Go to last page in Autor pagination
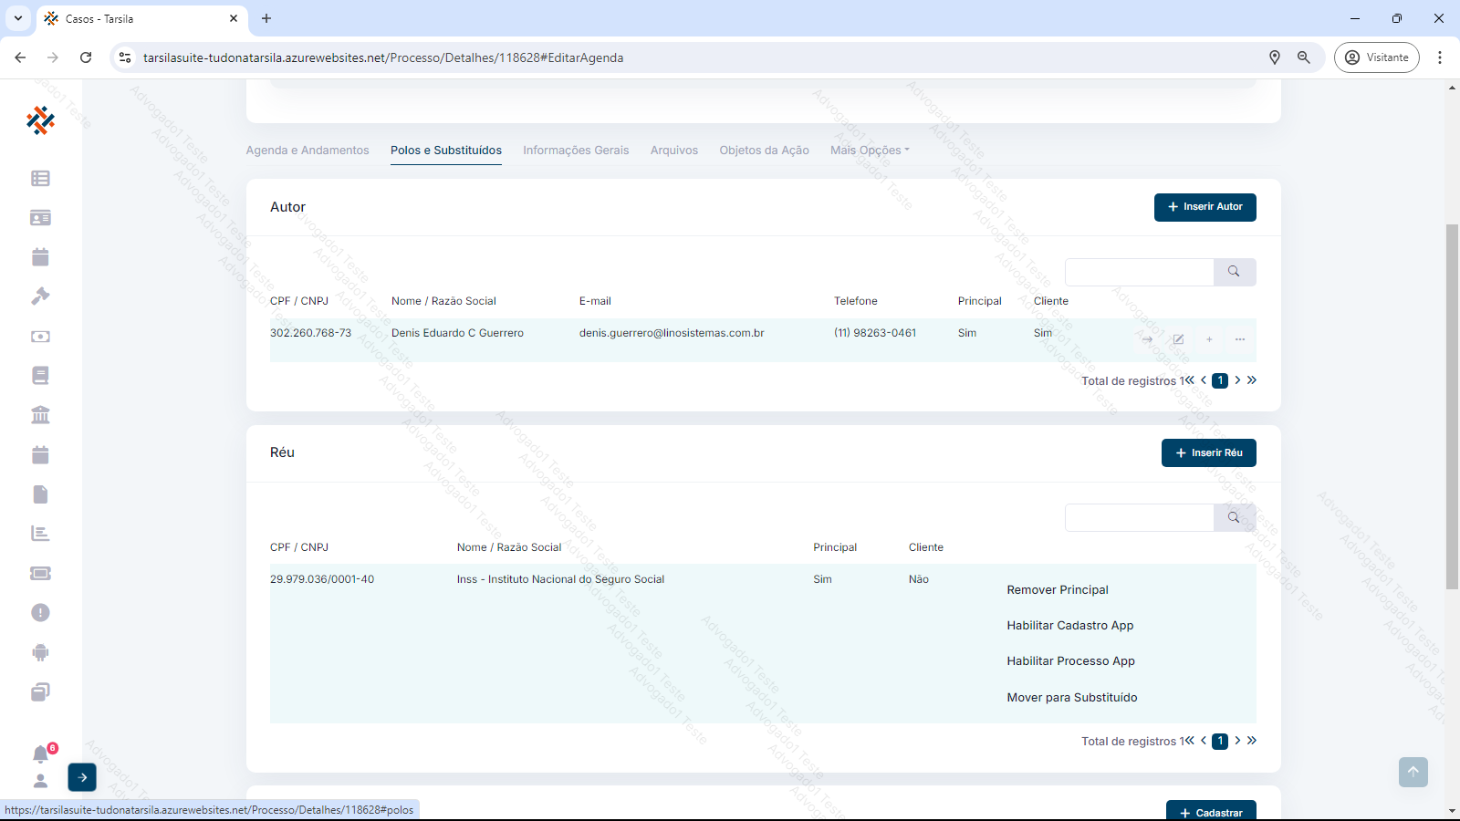This screenshot has height=821, width=1460. (x=1252, y=380)
